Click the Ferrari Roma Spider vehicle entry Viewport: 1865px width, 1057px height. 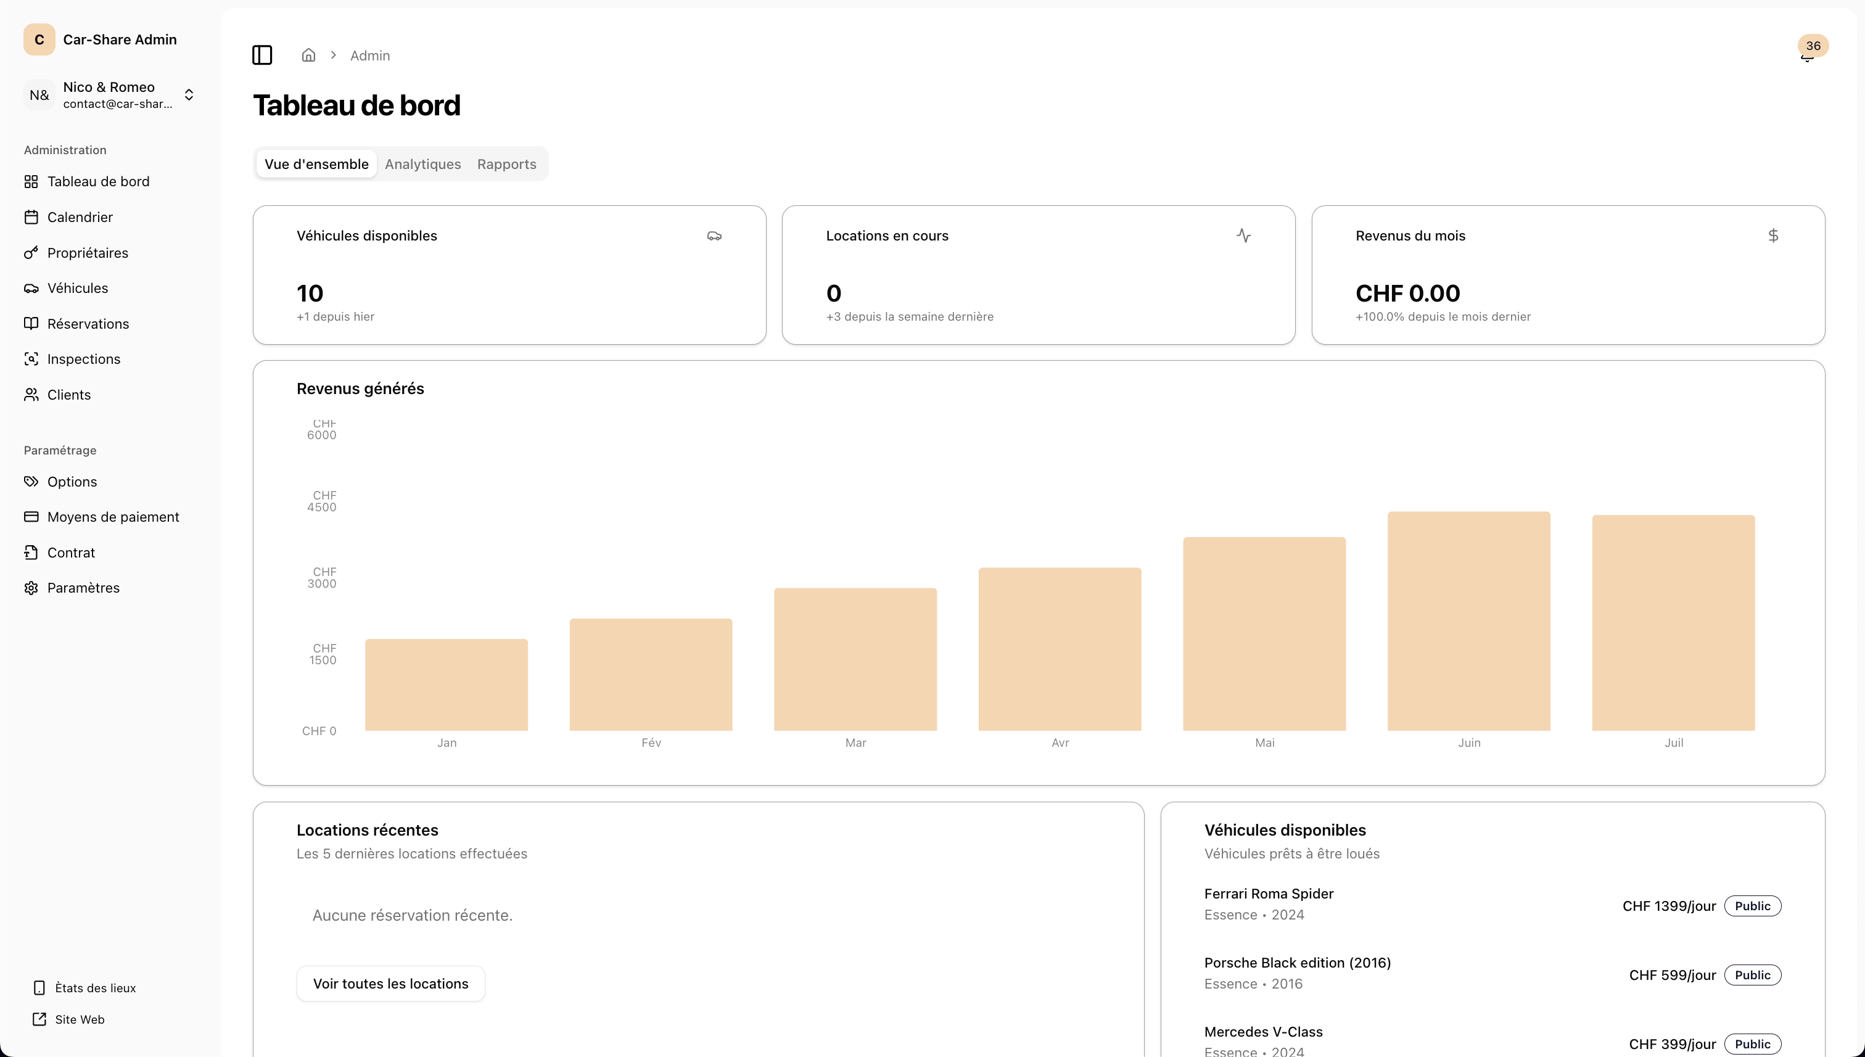[x=1268, y=894]
